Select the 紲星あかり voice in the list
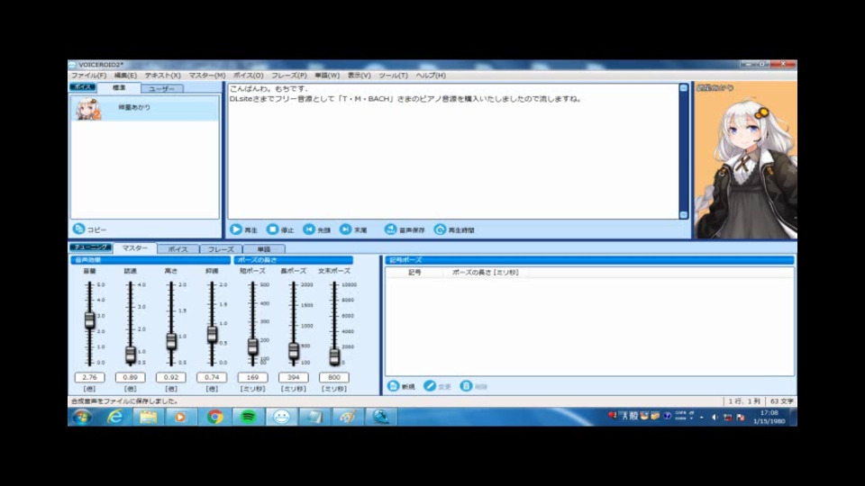The image size is (865, 486). pos(144,109)
